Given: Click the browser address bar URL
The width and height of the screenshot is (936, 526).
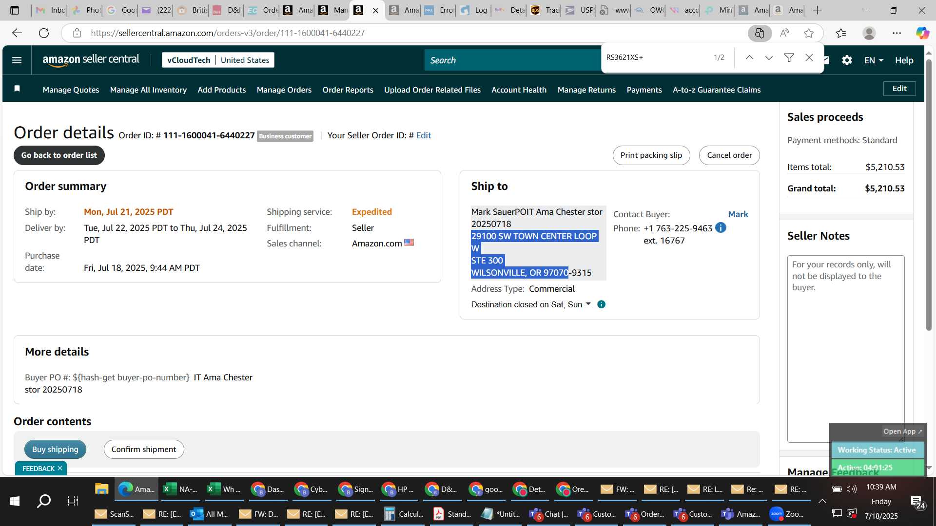Looking at the screenshot, I should [x=227, y=33].
